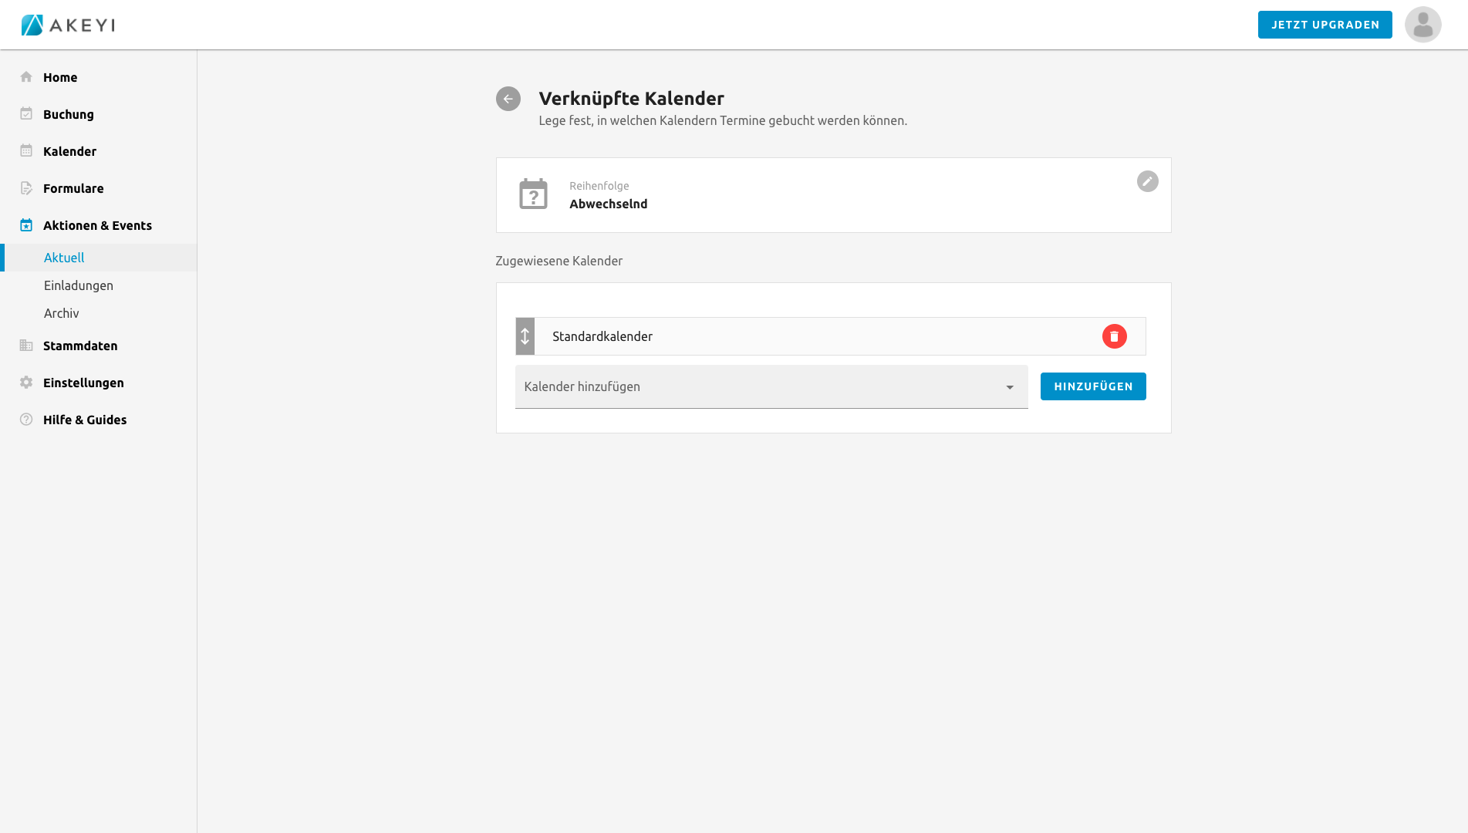Viewport: 1468px width, 833px height.
Task: Click the back arrow next to Verknüpfte Kalender
Action: click(508, 99)
